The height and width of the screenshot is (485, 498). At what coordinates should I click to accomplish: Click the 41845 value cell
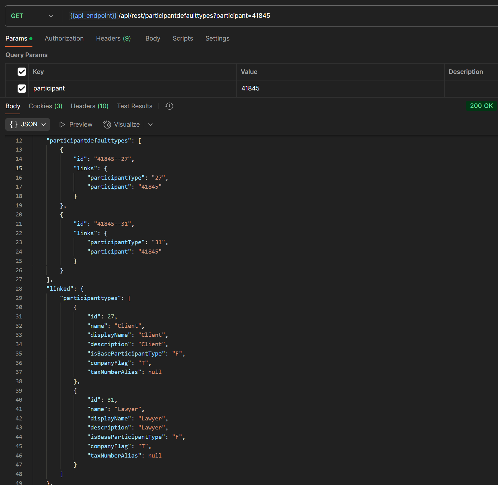click(x=341, y=89)
